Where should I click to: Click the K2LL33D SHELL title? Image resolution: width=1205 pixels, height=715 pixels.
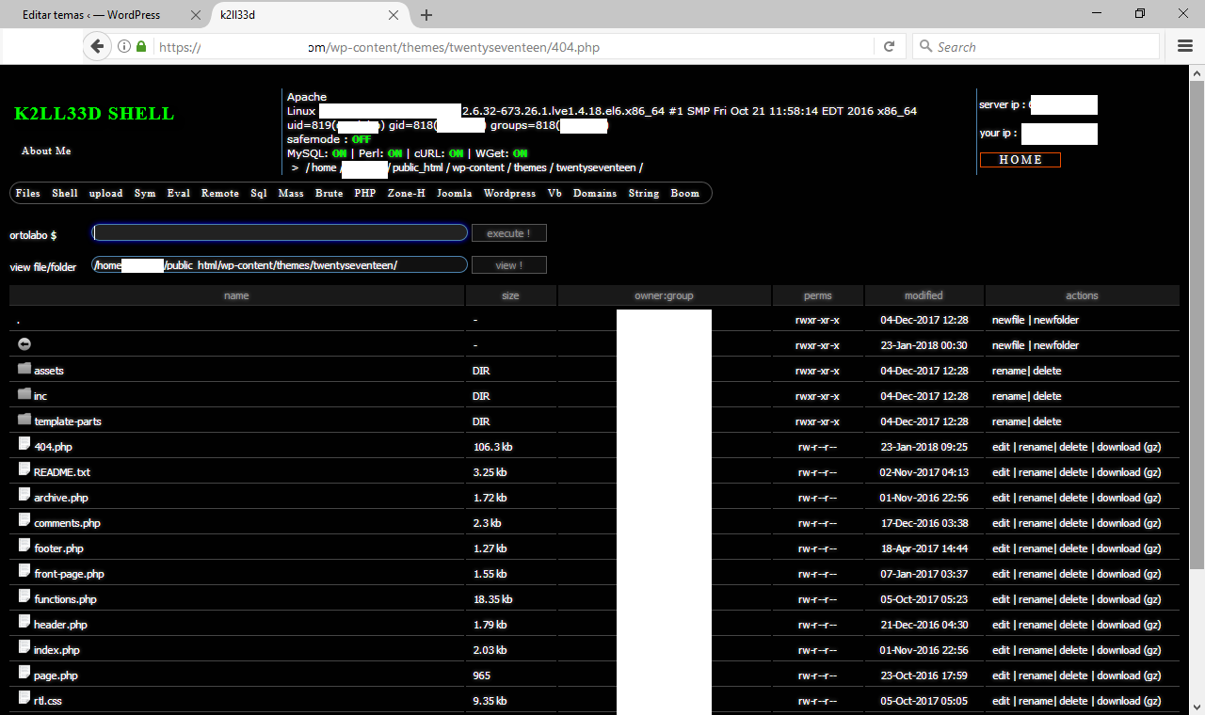[94, 114]
